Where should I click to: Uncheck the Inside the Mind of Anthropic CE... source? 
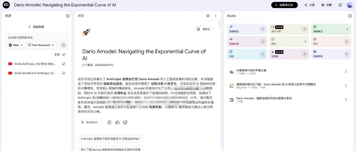click(x=64, y=73)
